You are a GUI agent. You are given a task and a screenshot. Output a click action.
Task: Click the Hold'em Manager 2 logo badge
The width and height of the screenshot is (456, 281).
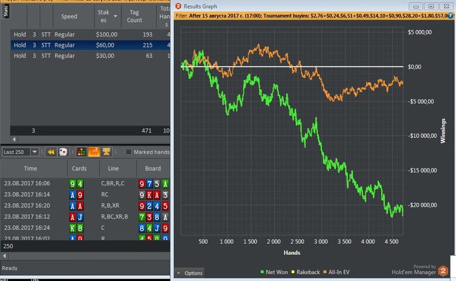pyautogui.click(x=443, y=271)
